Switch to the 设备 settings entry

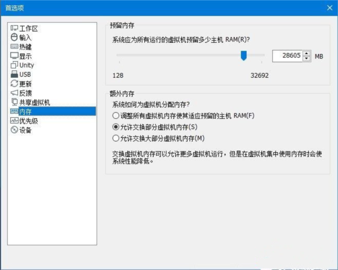(x=25, y=130)
